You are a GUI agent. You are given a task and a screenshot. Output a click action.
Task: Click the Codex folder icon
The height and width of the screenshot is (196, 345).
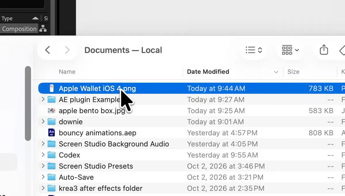pyautogui.click(x=51, y=155)
